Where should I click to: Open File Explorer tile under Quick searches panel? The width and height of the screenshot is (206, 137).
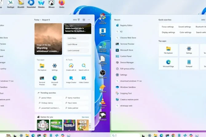pyautogui.click(x=168, y=50)
